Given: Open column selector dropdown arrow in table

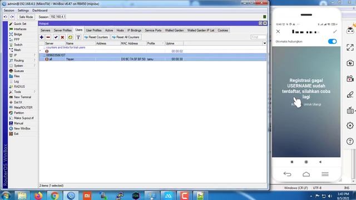Looking at the screenshot, I should coord(265,43).
